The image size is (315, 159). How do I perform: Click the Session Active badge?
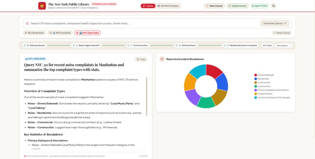238,6
